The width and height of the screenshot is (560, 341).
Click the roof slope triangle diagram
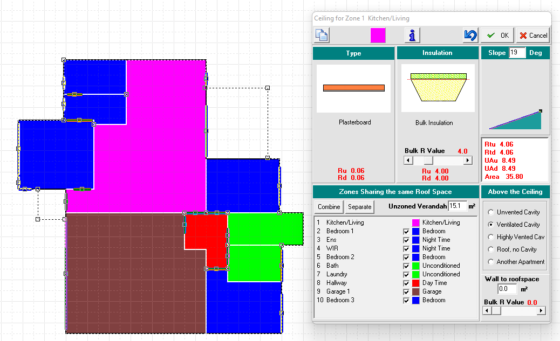(x=515, y=120)
